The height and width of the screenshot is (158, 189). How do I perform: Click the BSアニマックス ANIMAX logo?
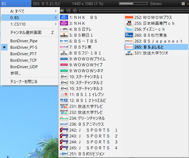pyautogui.click(x=64, y=124)
